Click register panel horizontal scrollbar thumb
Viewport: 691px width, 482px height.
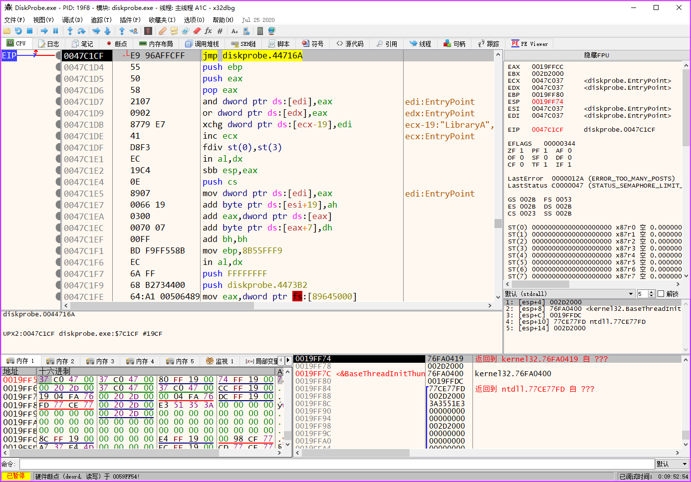coord(540,284)
